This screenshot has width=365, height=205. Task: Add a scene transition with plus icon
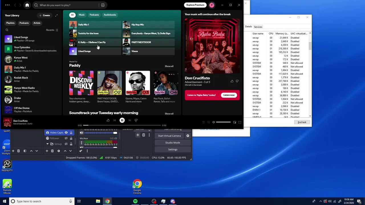(x=138, y=135)
